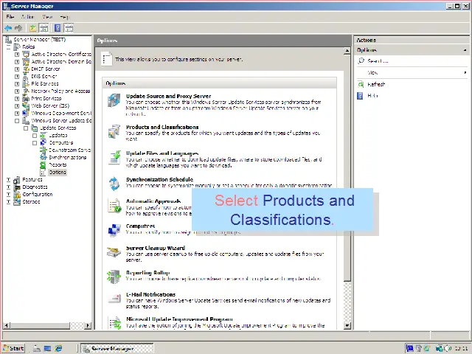Select Network Policy and Access Services node
This screenshot has height=354, width=472.
(x=60, y=91)
